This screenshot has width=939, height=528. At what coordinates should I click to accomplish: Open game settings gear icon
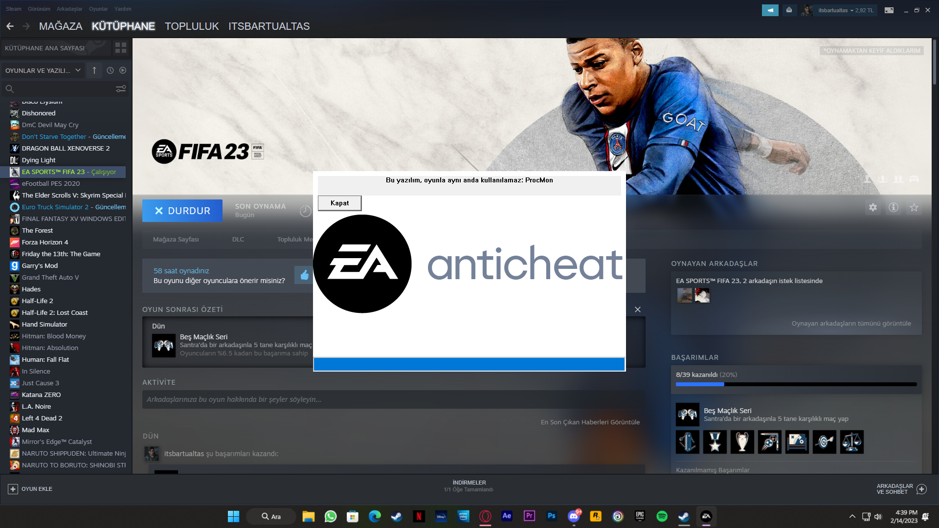pyautogui.click(x=873, y=208)
